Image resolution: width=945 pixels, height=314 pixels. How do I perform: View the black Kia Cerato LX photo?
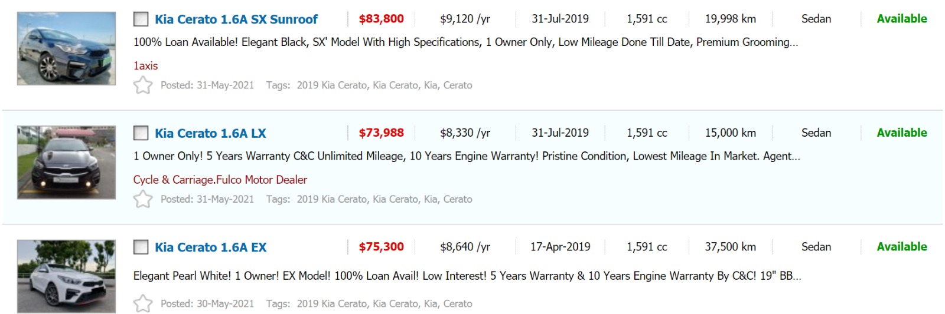tap(66, 162)
